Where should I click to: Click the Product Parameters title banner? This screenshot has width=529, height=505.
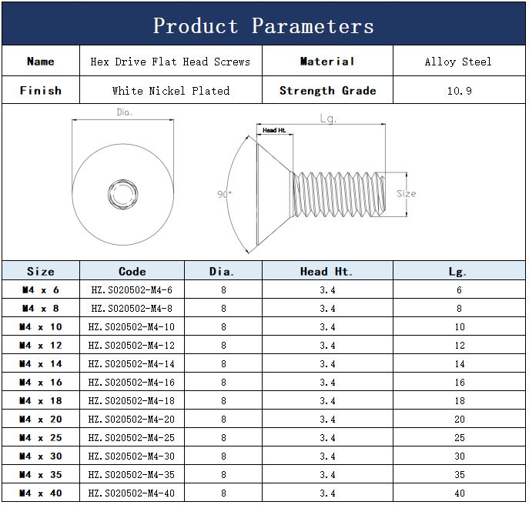[264, 25]
